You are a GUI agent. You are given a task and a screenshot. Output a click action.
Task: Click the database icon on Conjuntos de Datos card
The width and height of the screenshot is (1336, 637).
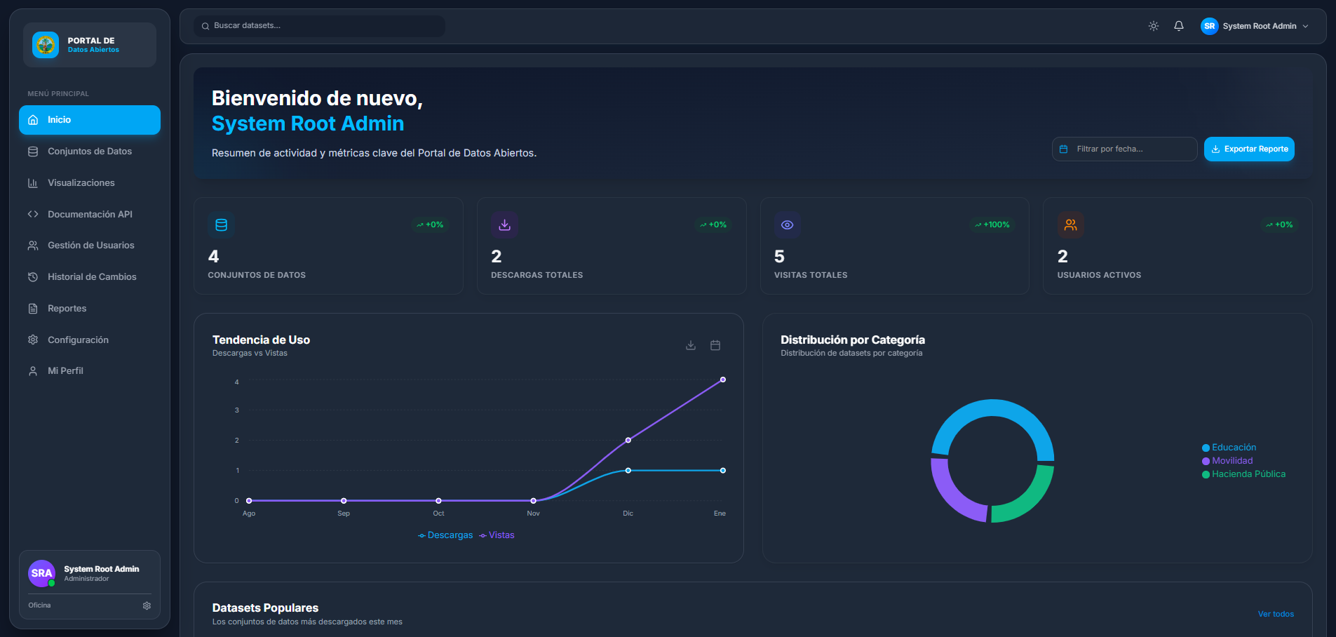tap(222, 225)
